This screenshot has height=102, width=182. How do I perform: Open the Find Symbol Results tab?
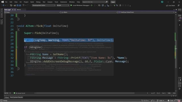click(x=16, y=97)
